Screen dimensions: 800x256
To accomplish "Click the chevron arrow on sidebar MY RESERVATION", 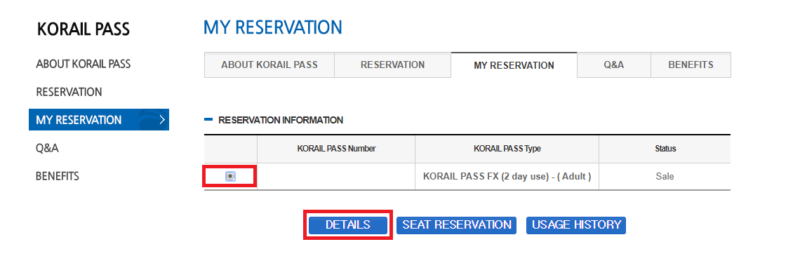I will (x=162, y=120).
